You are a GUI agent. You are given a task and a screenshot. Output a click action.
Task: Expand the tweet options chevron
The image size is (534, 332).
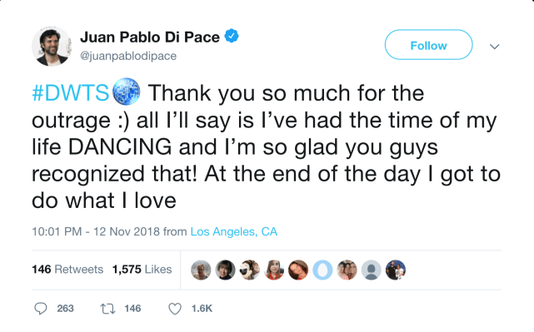tap(495, 47)
